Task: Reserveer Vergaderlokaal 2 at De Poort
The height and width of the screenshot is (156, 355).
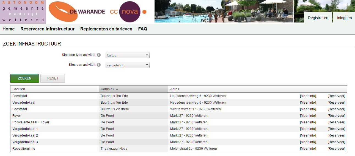Action: pyautogui.click(x=336, y=135)
